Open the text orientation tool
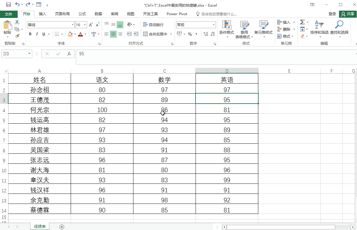Image resolution: width=357 pixels, height=230 pixels. click(x=129, y=25)
